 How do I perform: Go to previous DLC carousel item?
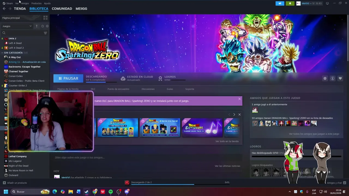229,115
